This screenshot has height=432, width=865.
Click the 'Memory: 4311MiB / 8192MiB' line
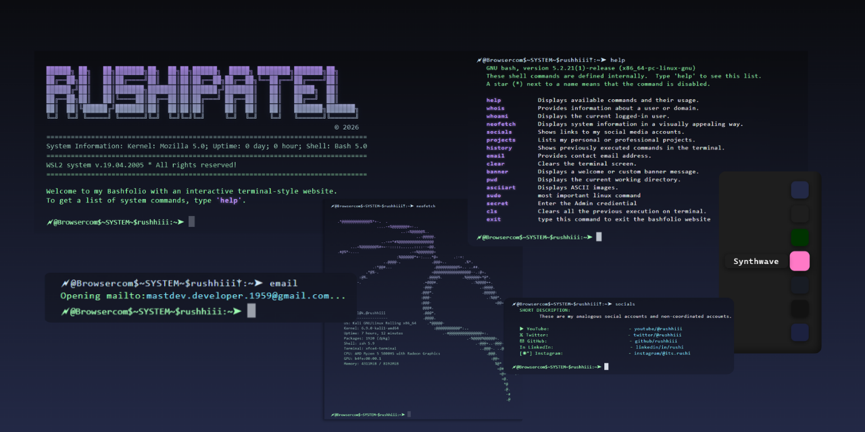coord(372,363)
